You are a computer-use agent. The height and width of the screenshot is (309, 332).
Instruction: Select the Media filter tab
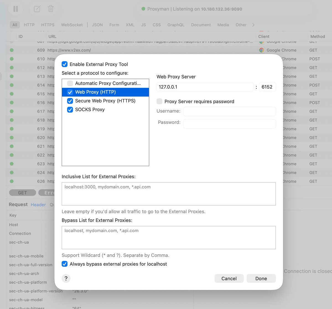pos(223,25)
